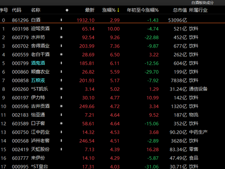Open the highlighted stock 酒鬼酒
225x169 pixels.
[x=38, y=63]
